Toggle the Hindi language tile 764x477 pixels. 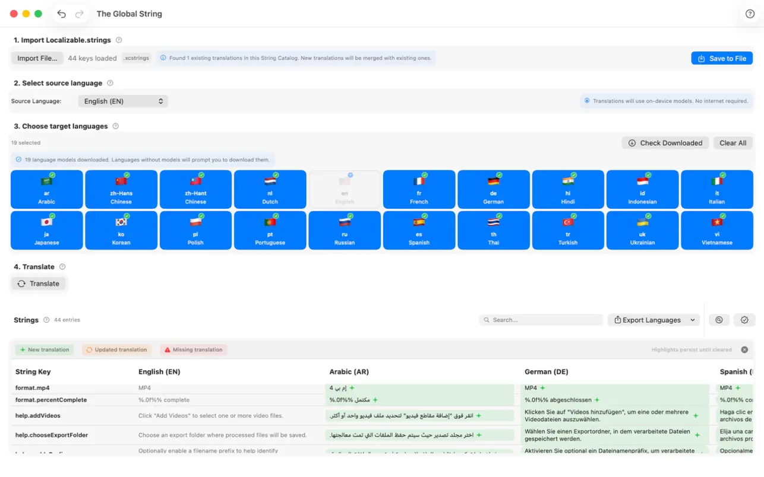(x=568, y=189)
